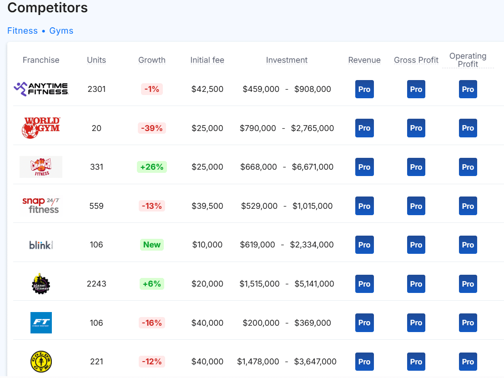This screenshot has height=378, width=504.
Task: Unlock Planet Fitness Revenue Pro button
Action: click(364, 284)
